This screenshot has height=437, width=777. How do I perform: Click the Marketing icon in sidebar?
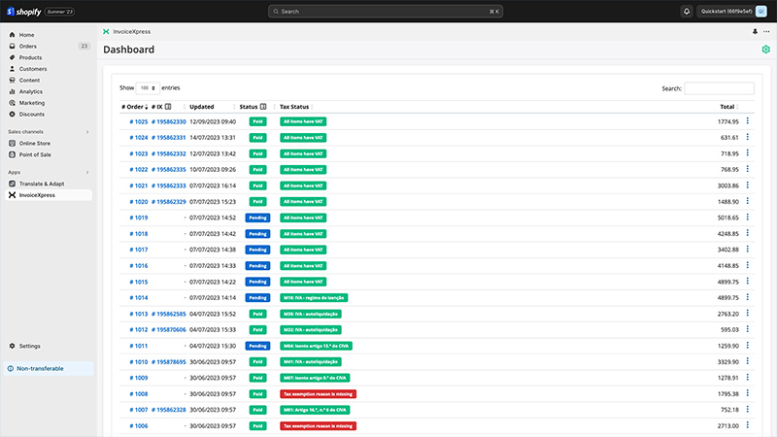[12, 103]
